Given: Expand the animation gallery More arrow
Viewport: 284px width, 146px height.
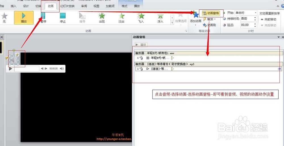Looking at the screenshot, I should 172,22.
